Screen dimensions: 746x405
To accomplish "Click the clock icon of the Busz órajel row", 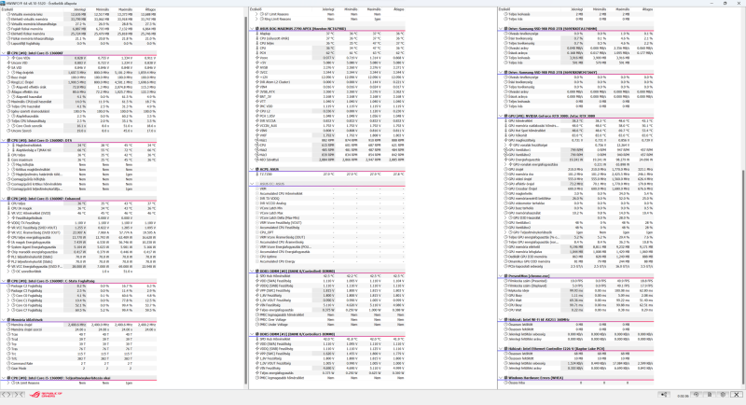I will [8, 77].
